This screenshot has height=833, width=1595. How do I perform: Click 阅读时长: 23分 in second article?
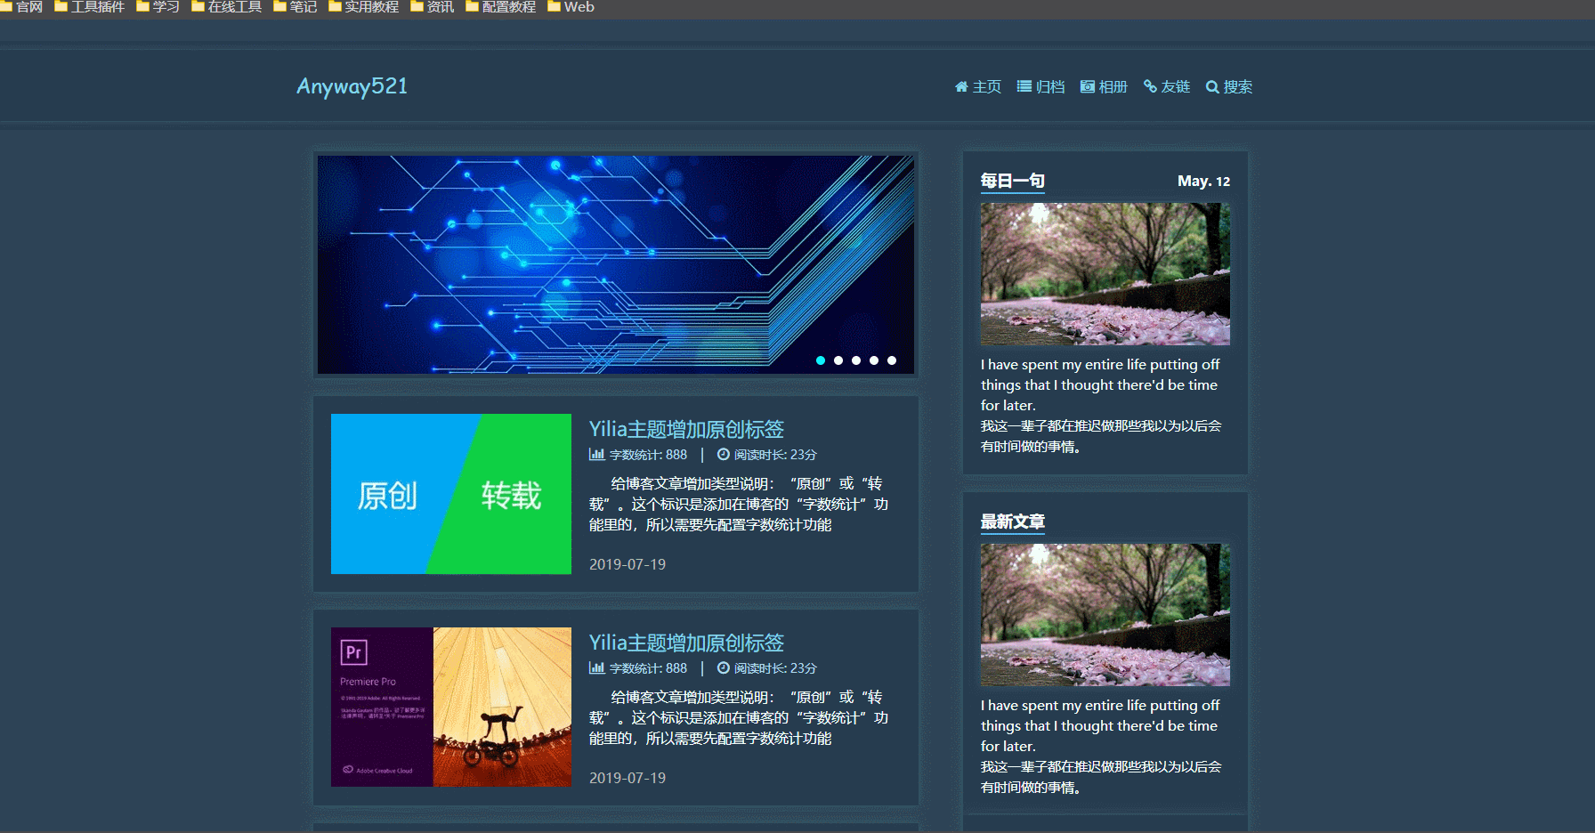coord(775,668)
